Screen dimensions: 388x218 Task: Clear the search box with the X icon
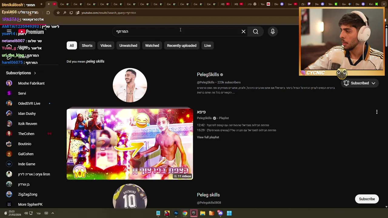click(243, 31)
